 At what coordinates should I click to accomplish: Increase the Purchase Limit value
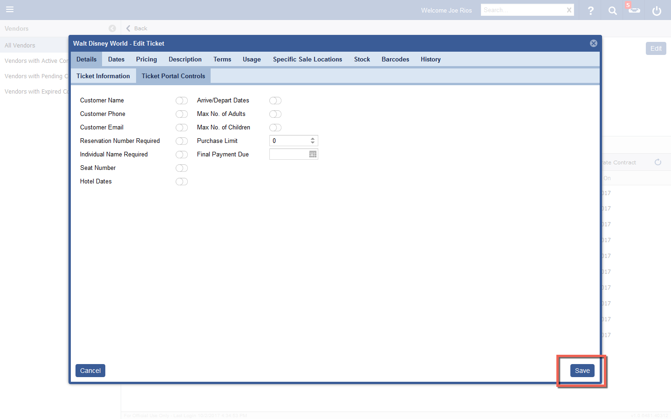coord(313,138)
